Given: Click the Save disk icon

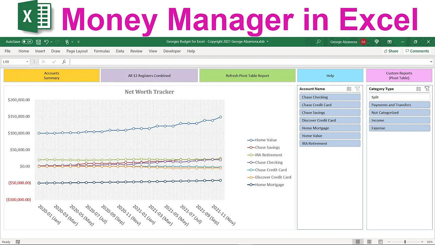Looking at the screenshot, I should (x=38, y=42).
